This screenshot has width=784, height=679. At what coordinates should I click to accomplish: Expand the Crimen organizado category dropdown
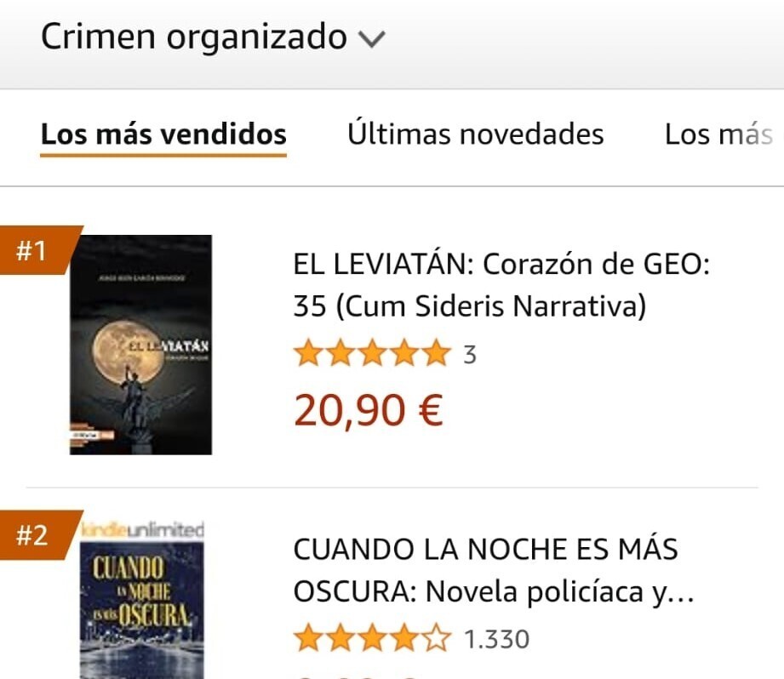click(213, 37)
